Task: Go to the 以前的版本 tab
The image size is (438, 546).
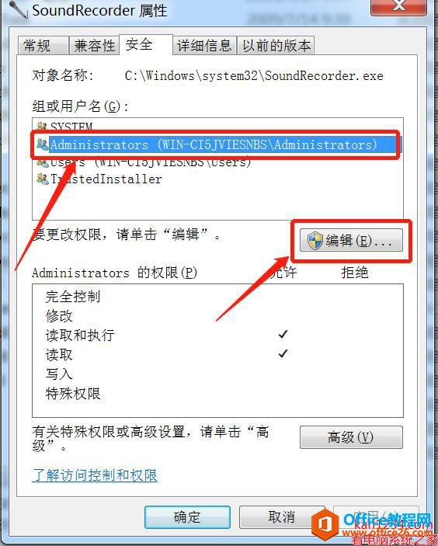Action: 276,46
